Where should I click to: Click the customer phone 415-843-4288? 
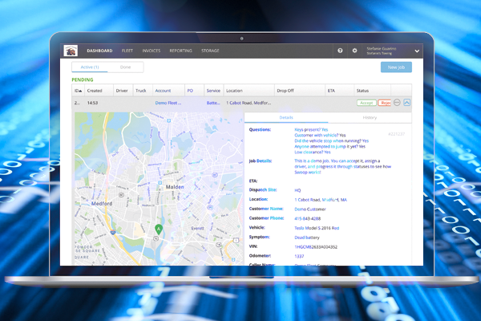coord(307,219)
